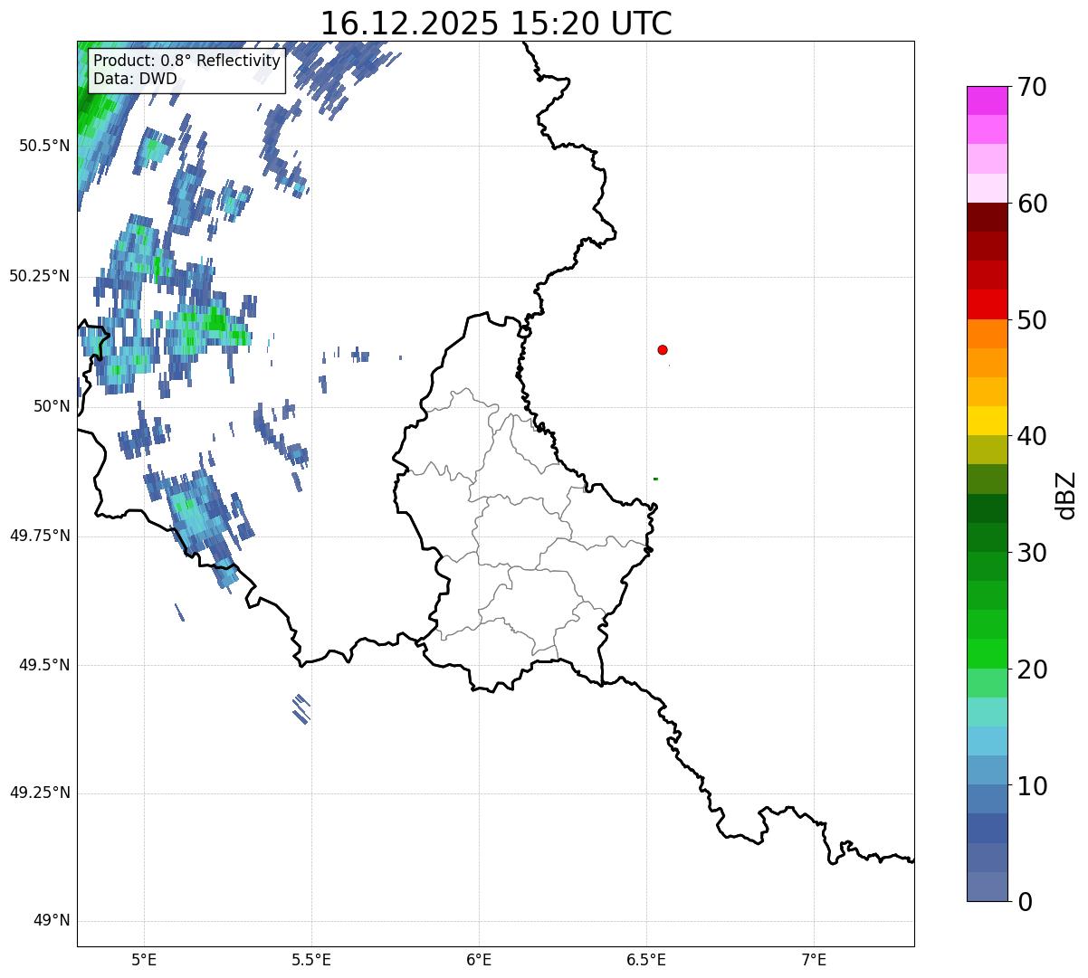Click the small green echo pixel below the radar dot
Viewport: 1088px width, 978px height.
[x=655, y=479]
